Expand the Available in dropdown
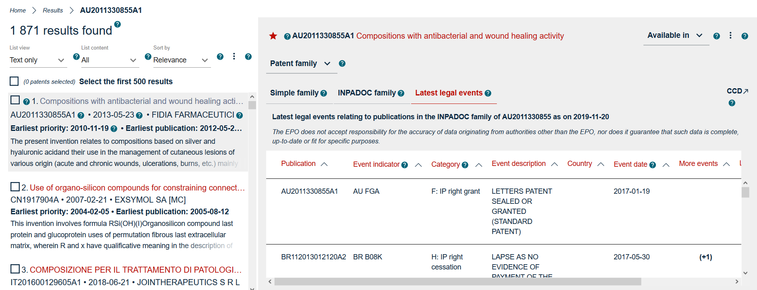757x290 pixels. [676, 35]
